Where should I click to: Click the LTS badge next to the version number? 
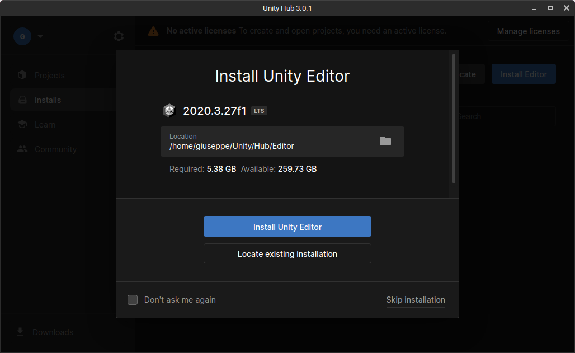(258, 110)
